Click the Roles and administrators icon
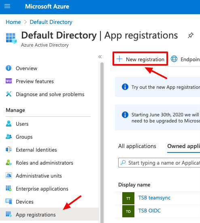 point(9,163)
